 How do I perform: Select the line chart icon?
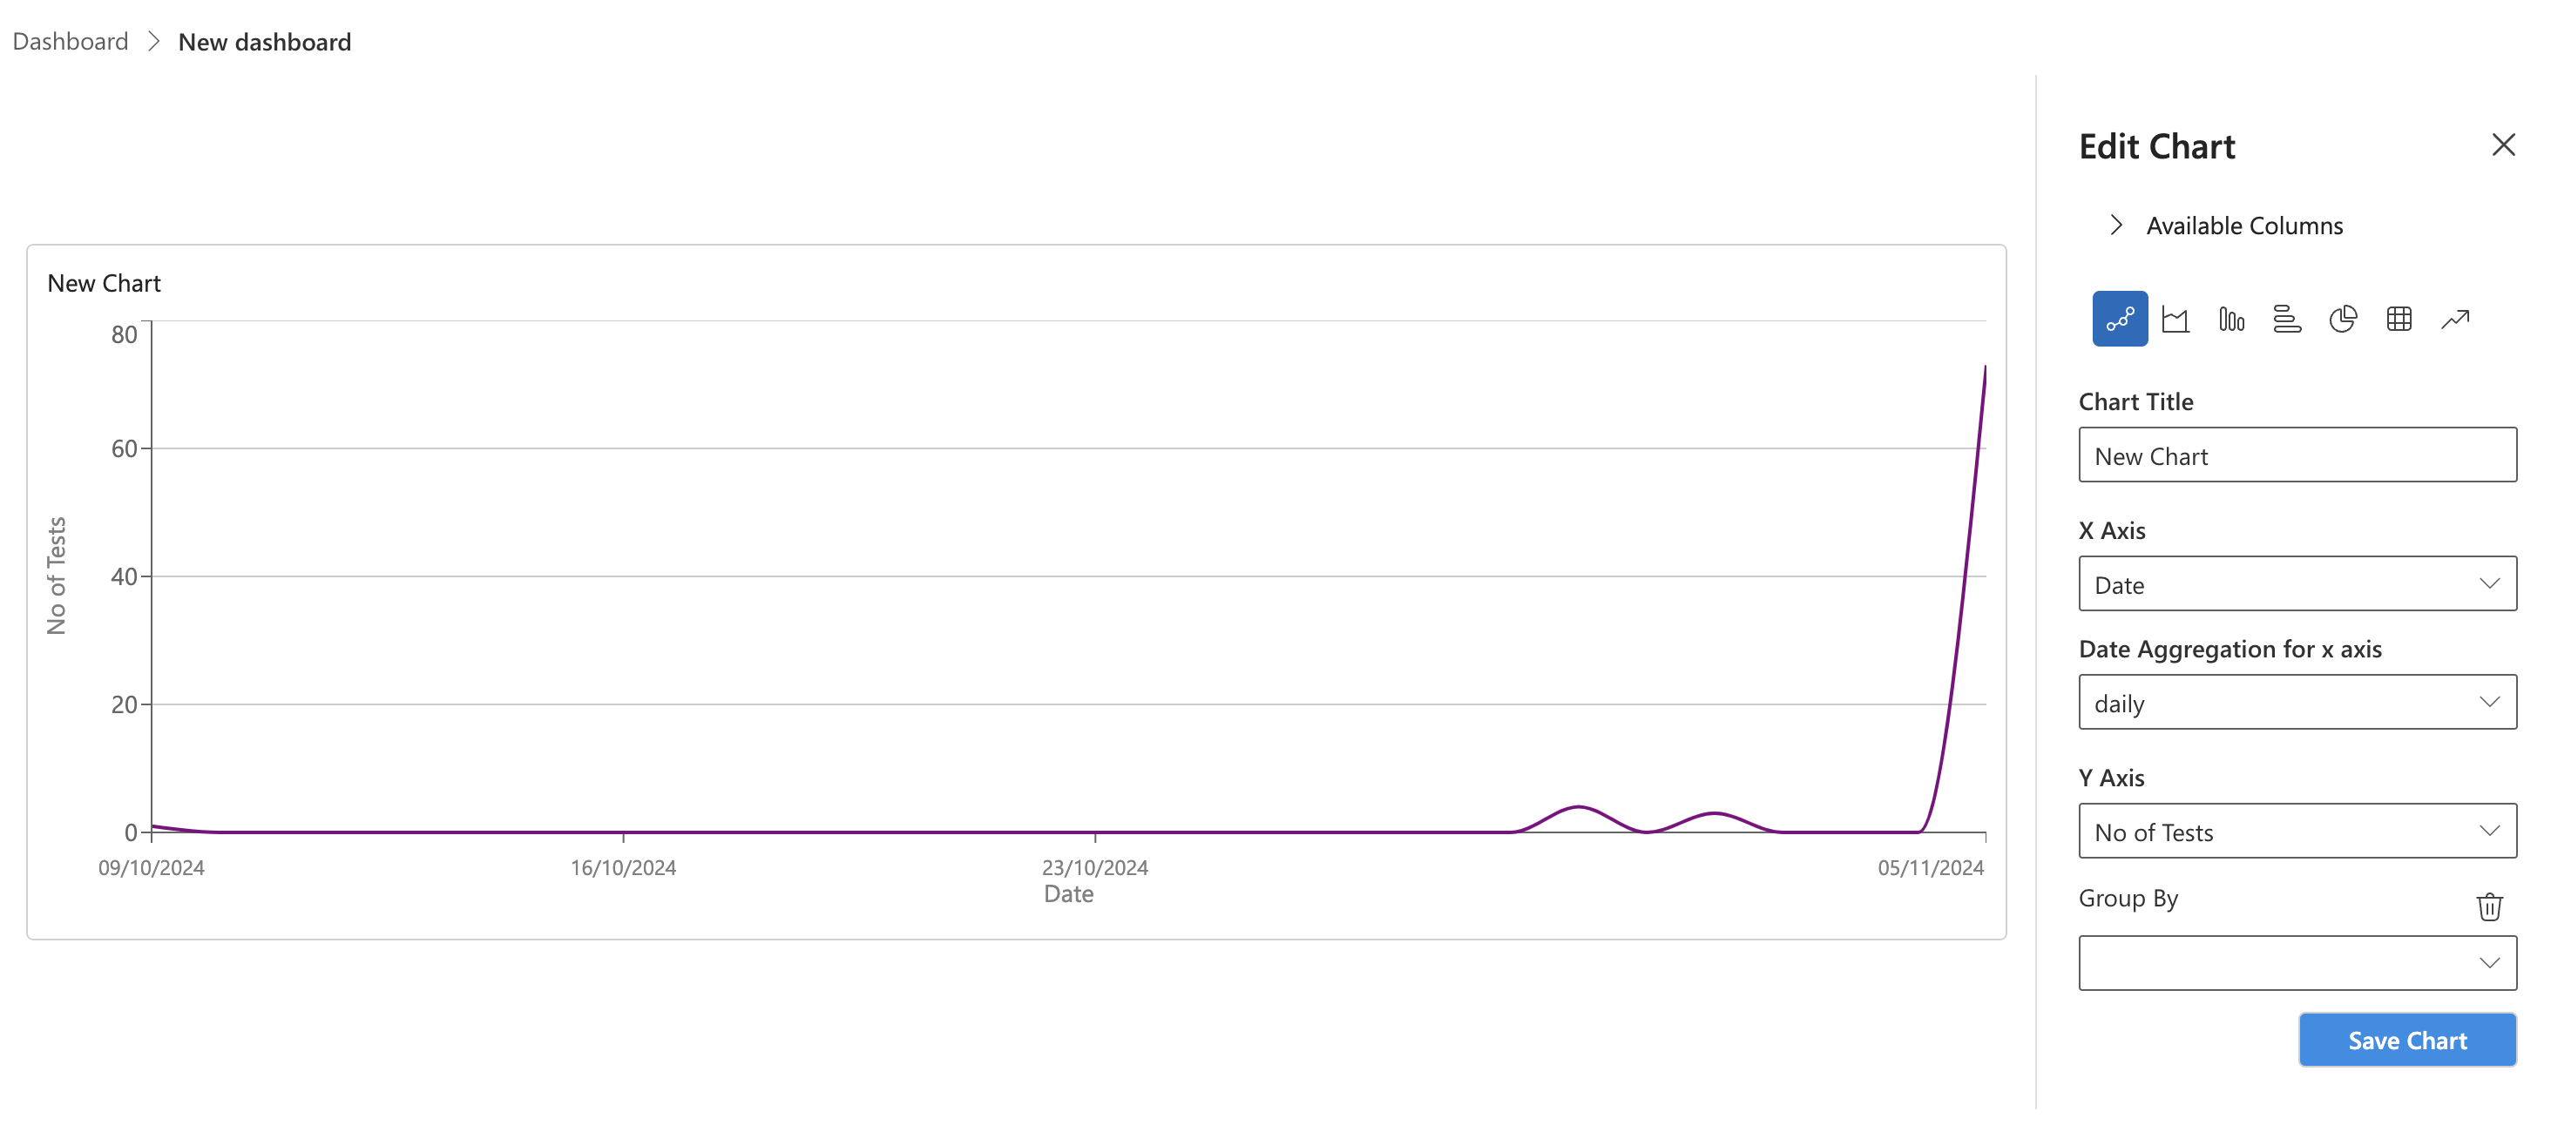pyautogui.click(x=2120, y=319)
